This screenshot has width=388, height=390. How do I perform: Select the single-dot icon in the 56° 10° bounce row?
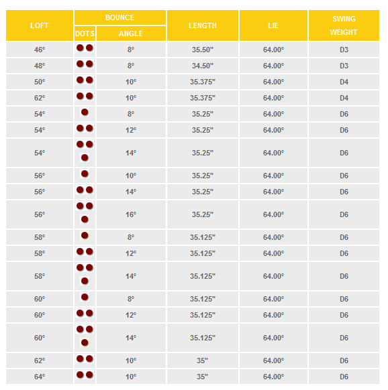click(85, 174)
